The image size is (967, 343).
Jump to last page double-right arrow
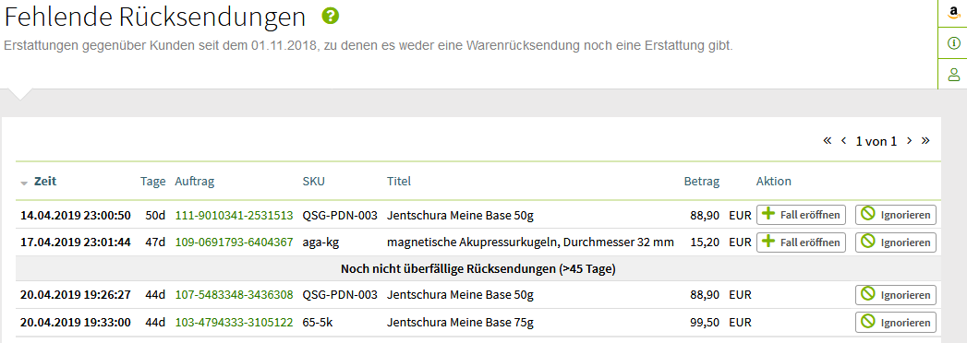point(925,141)
